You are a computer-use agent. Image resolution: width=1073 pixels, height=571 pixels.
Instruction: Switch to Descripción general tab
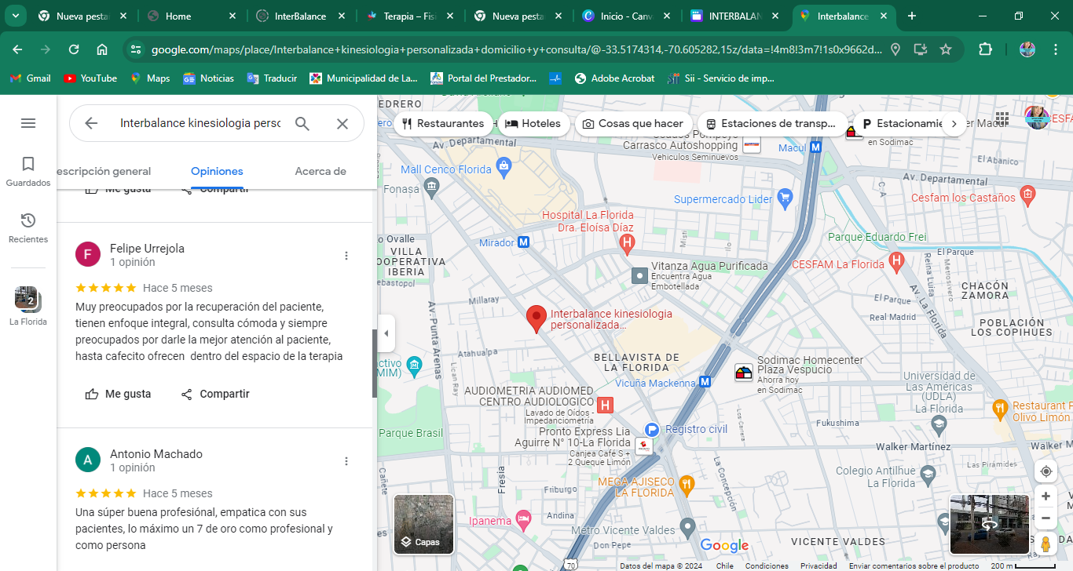tap(104, 171)
